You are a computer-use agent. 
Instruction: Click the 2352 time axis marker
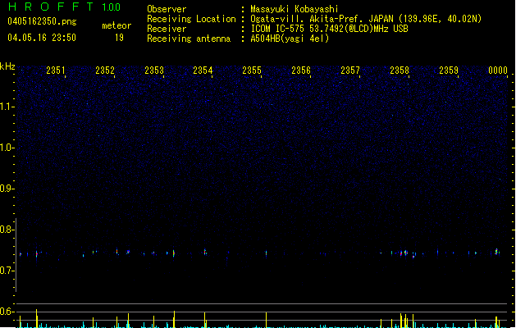coord(105,71)
